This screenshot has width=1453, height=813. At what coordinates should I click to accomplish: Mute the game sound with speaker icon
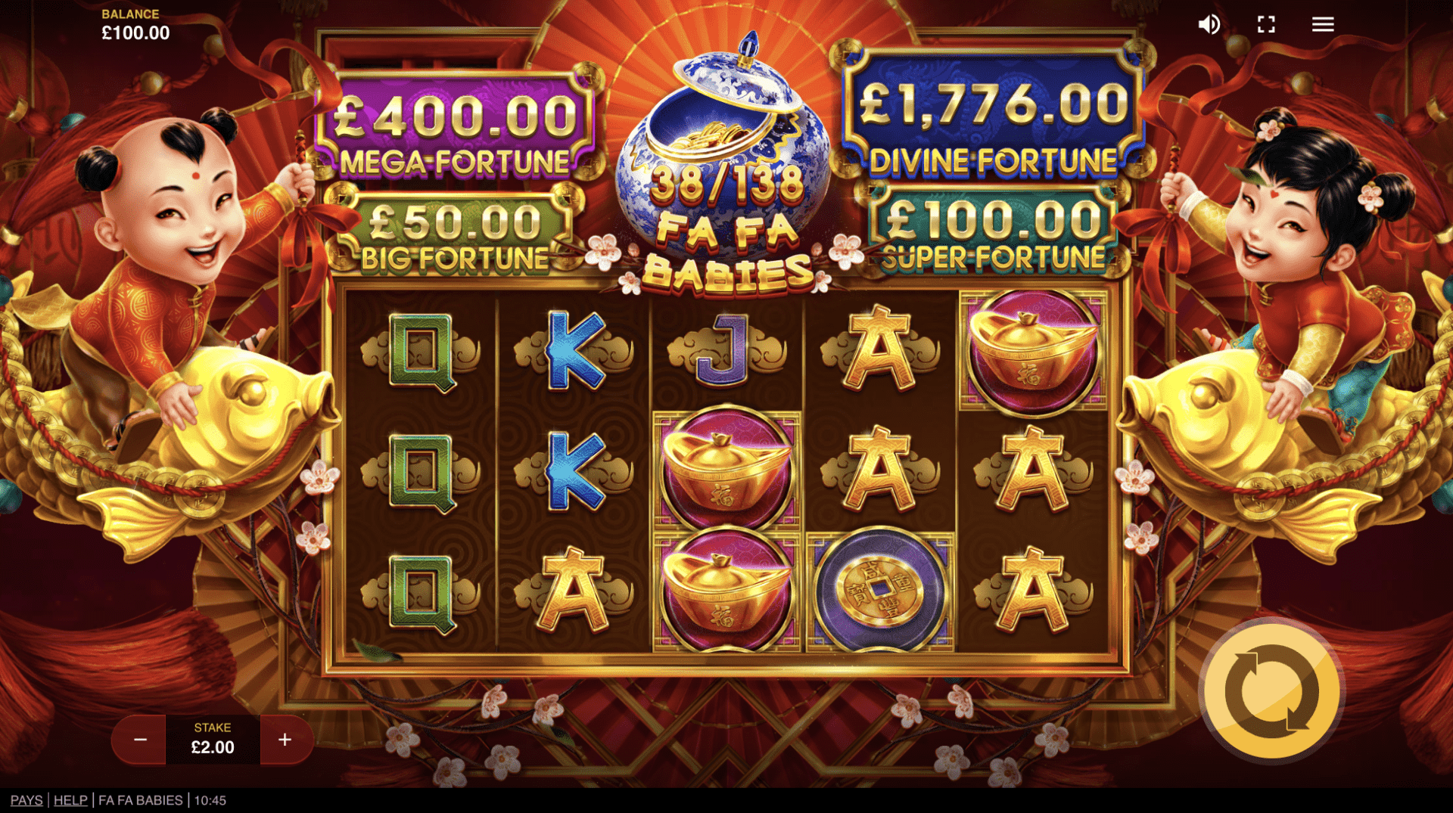pyautogui.click(x=1209, y=24)
